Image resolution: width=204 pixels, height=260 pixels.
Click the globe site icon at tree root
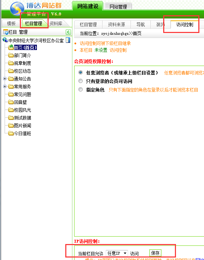(x=5, y=40)
